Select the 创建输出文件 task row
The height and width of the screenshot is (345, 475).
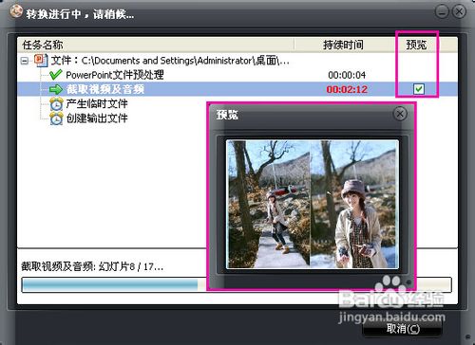[97, 118]
